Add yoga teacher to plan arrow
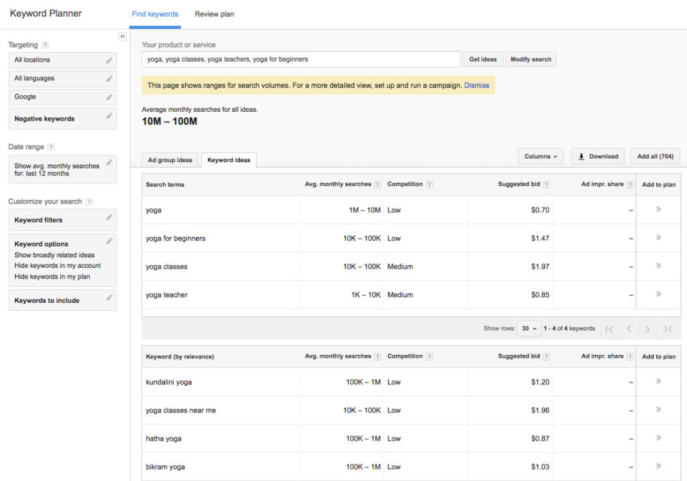 click(658, 294)
